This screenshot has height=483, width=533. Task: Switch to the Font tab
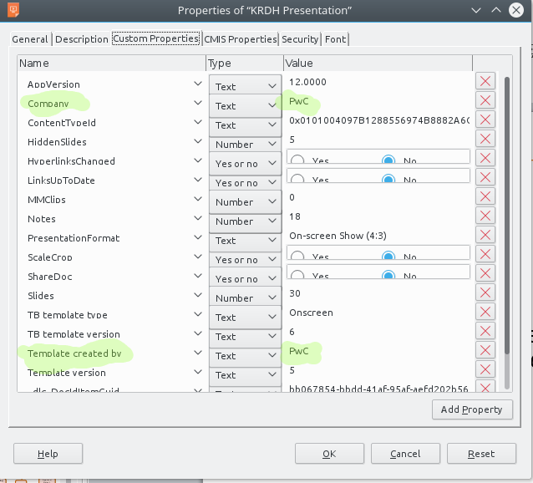335,39
